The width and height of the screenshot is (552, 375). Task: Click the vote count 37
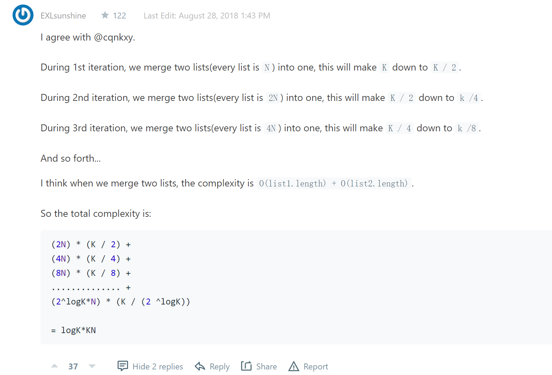73,366
